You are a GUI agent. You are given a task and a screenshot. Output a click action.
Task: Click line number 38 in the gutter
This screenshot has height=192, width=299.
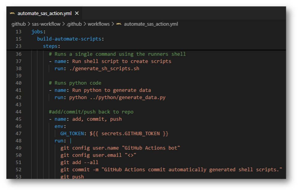point(18,68)
